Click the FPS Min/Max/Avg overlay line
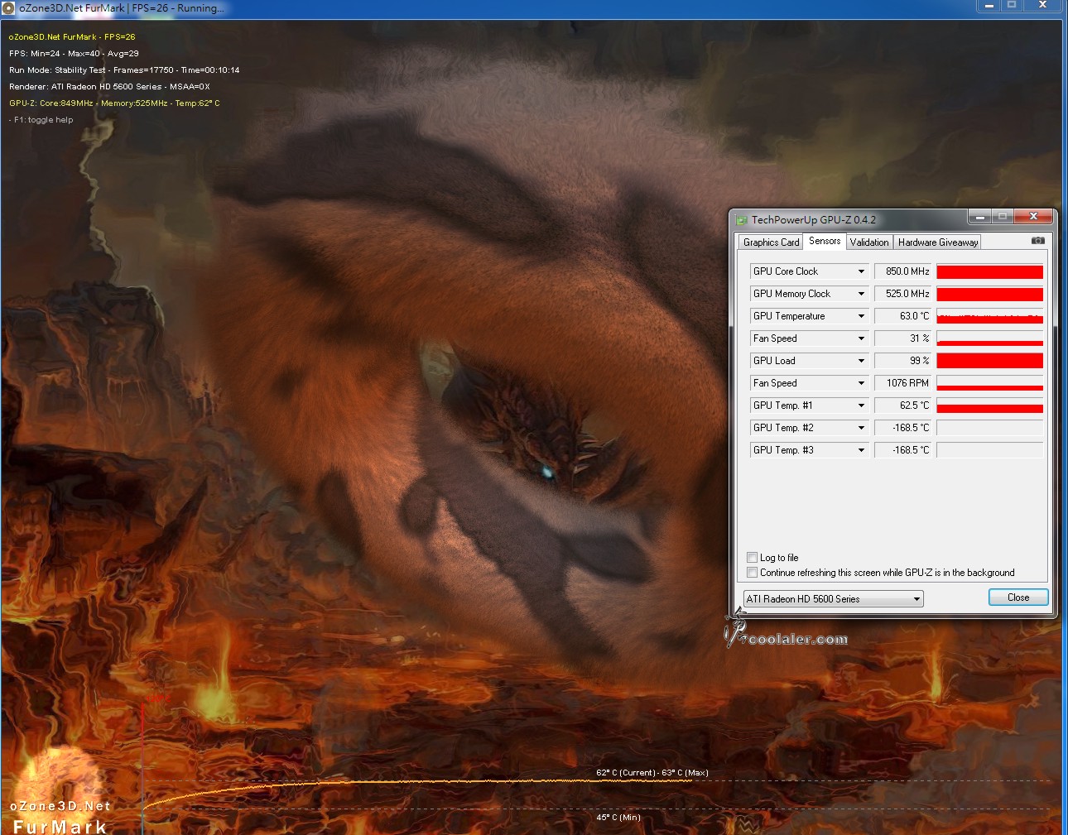 tap(74, 54)
